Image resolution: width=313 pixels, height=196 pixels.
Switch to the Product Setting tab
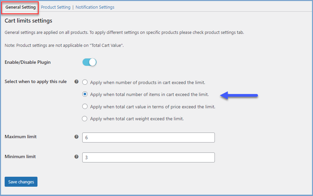(56, 7)
